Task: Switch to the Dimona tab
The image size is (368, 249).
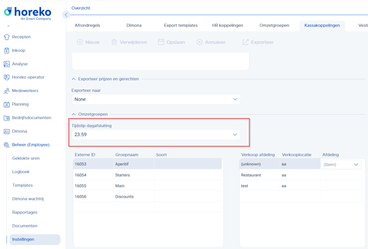Action: tap(134, 25)
